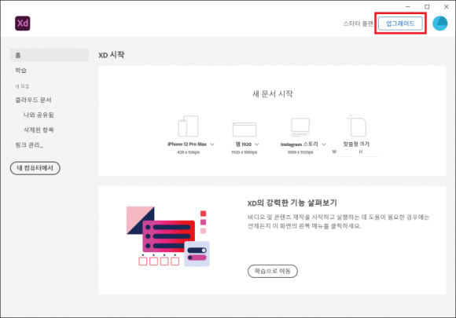
Task: Maximize the Adobe XD window
Action: pyautogui.click(x=427, y=6)
